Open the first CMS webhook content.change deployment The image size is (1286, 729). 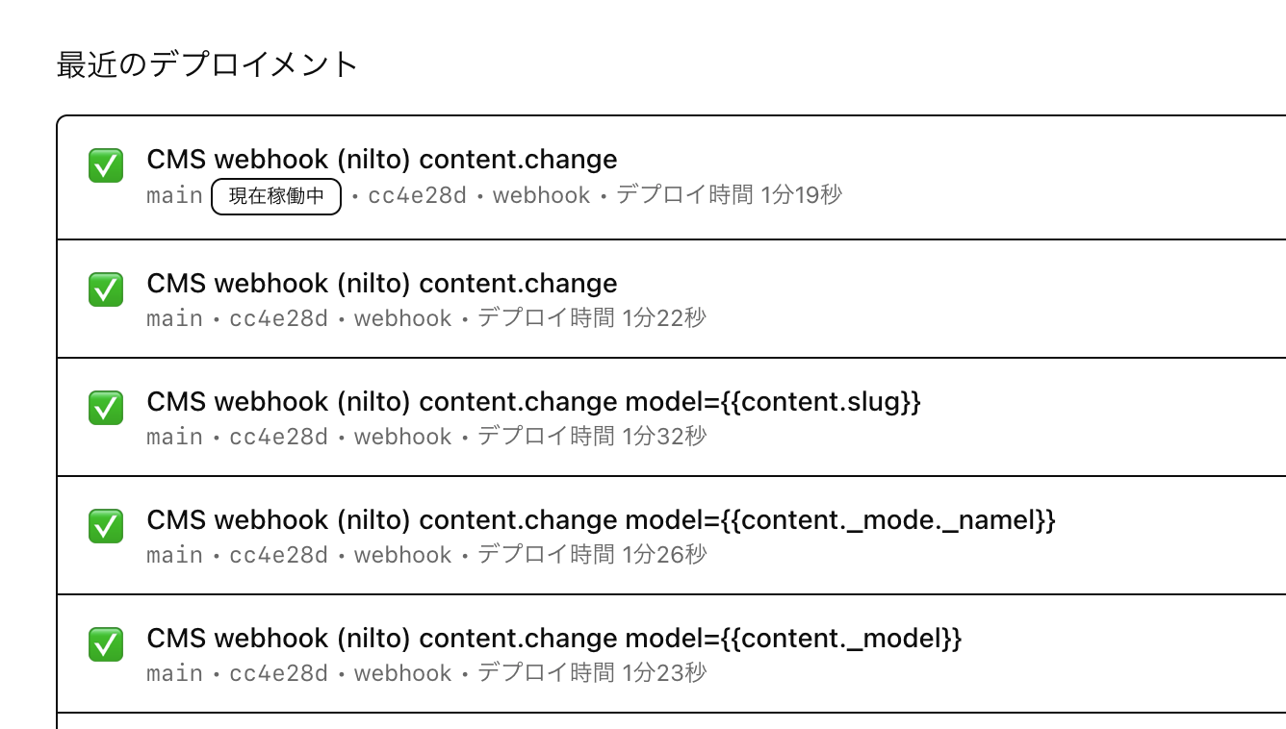381,160
